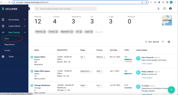
Task: Expand the Accounting menu
Action: click(25, 20)
